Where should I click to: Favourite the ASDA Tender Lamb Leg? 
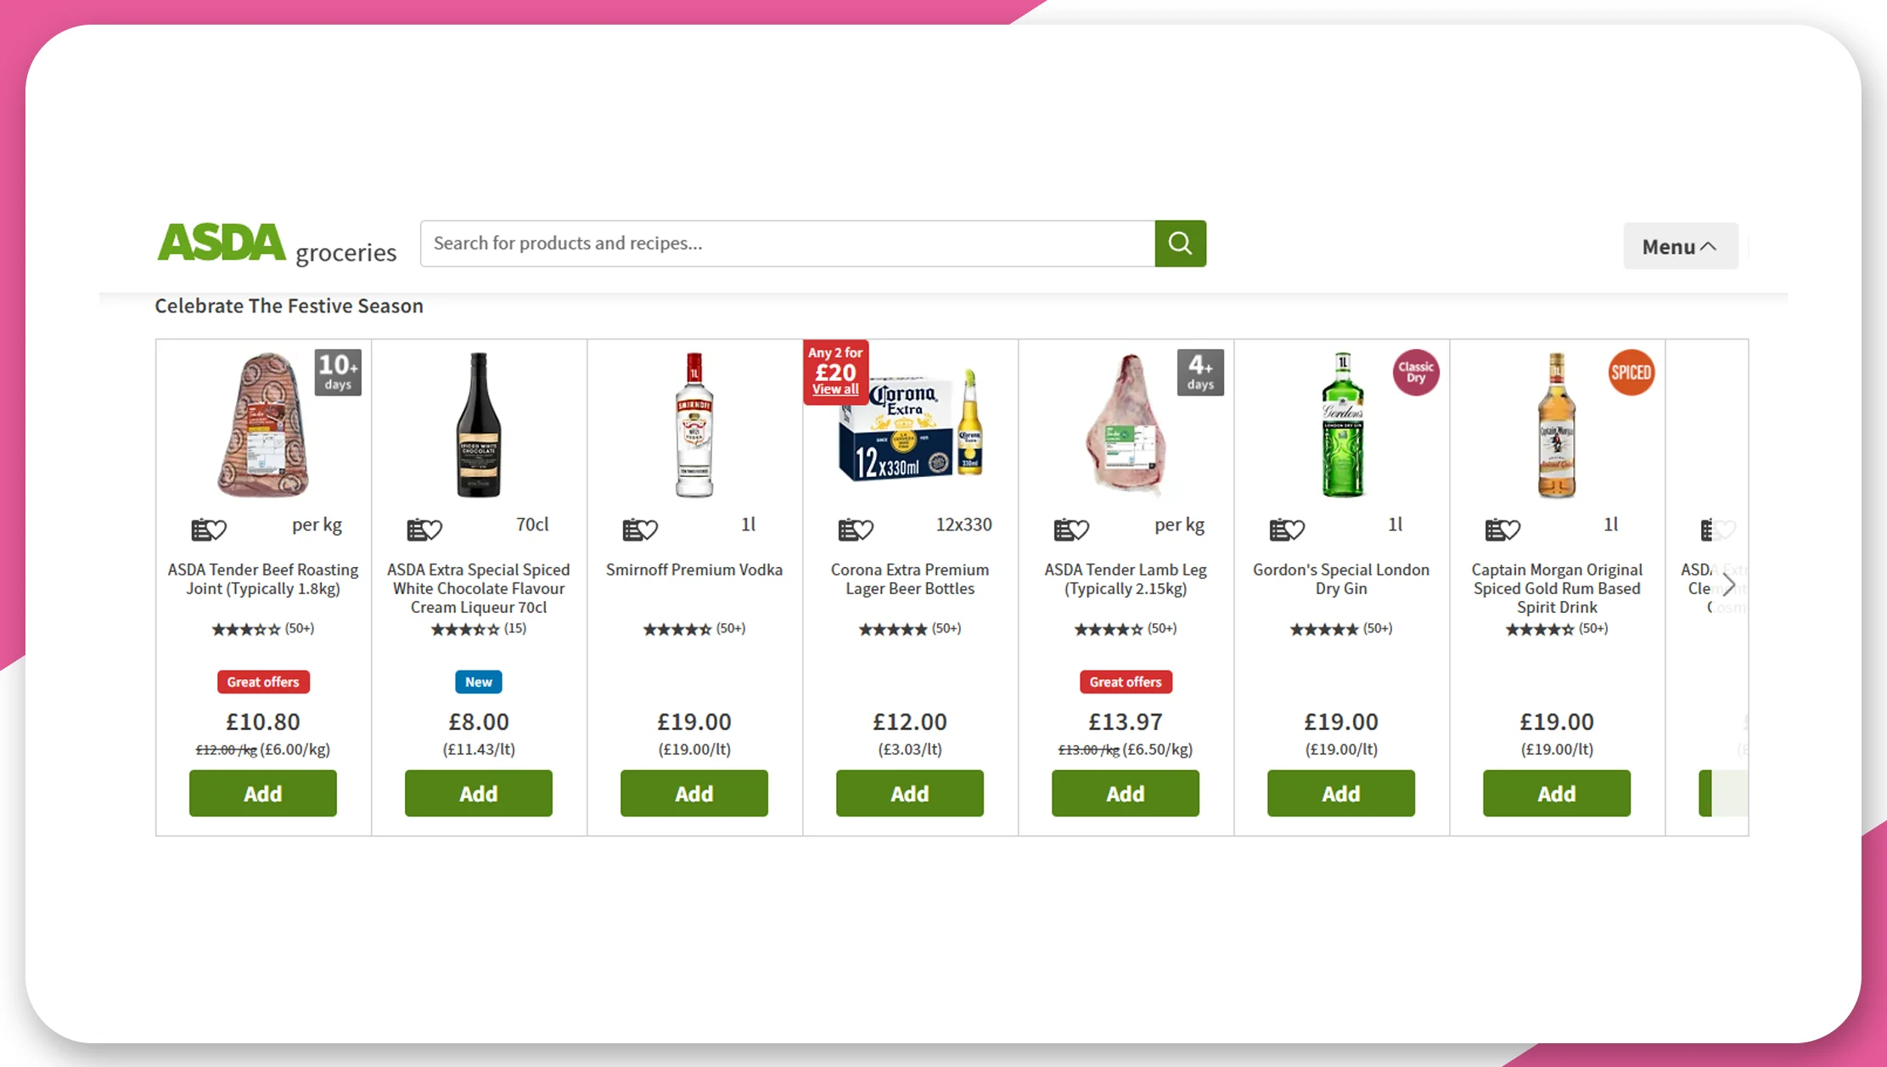coord(1071,530)
